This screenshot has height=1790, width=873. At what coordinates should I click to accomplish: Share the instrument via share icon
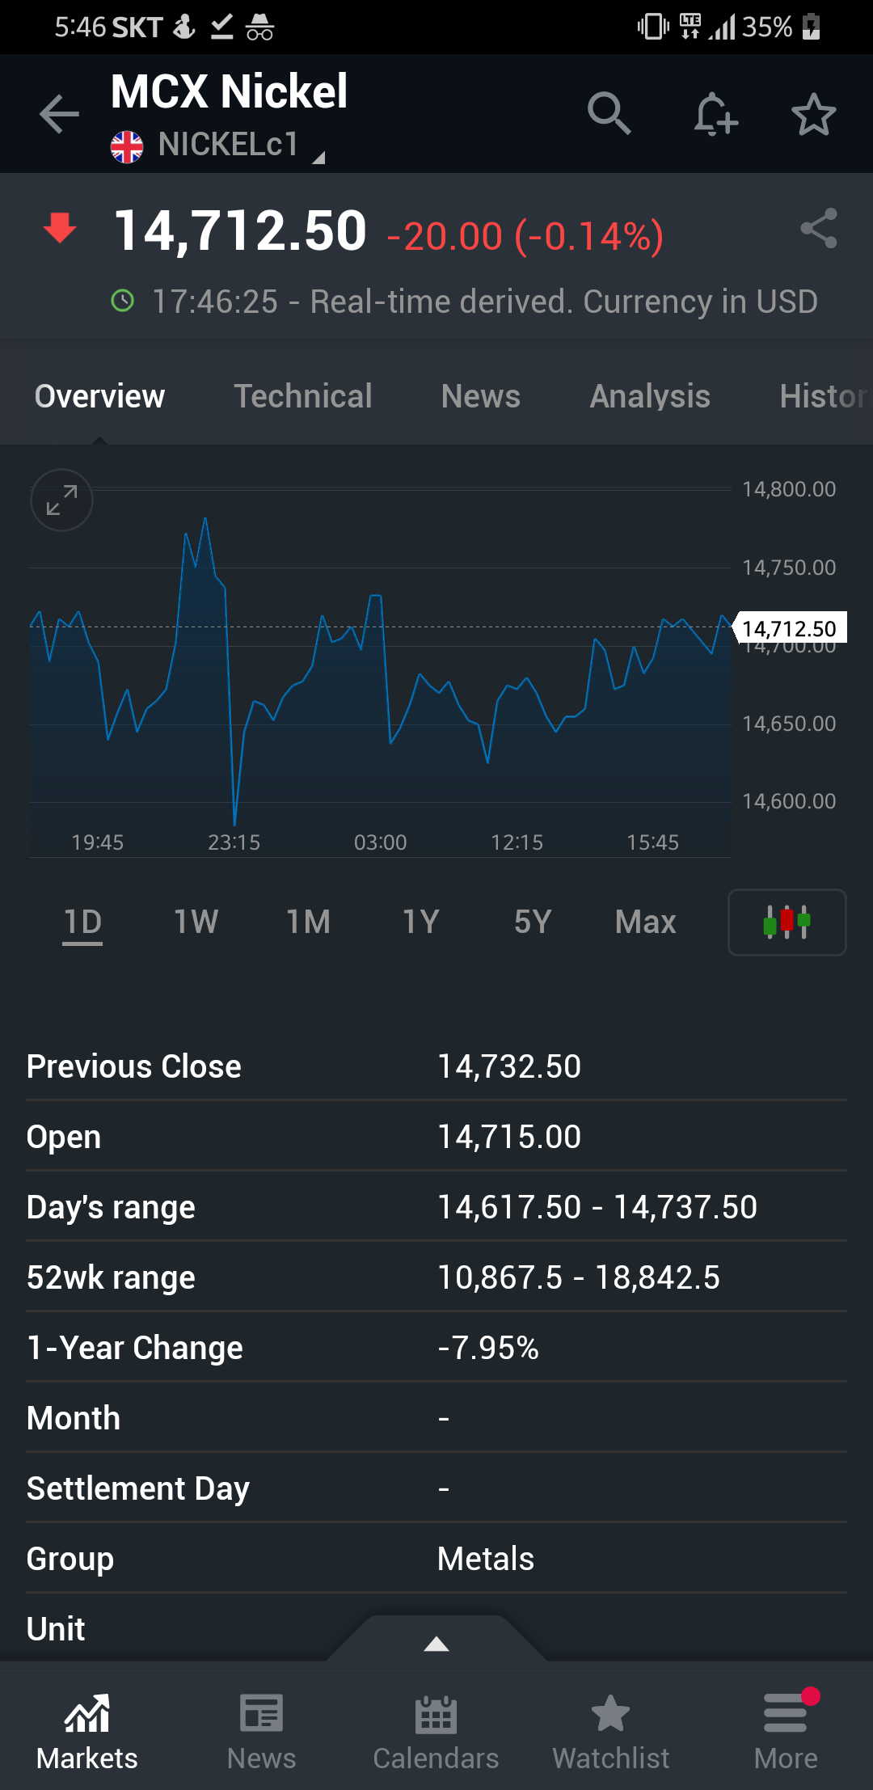tap(818, 229)
